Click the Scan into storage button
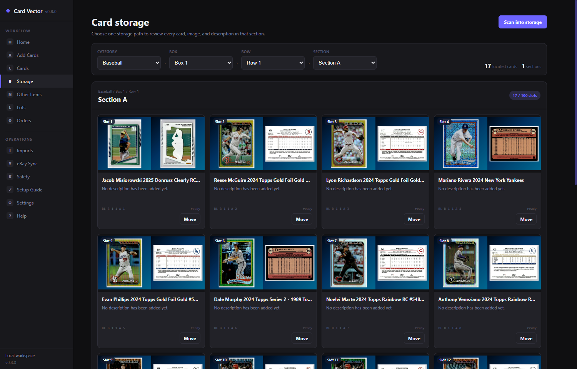This screenshot has height=369, width=577. [x=523, y=22]
